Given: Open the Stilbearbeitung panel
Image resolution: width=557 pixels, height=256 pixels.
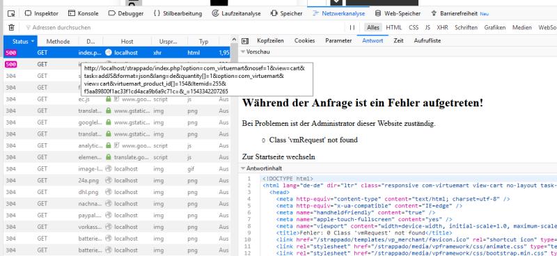Looking at the screenshot, I should (178, 13).
